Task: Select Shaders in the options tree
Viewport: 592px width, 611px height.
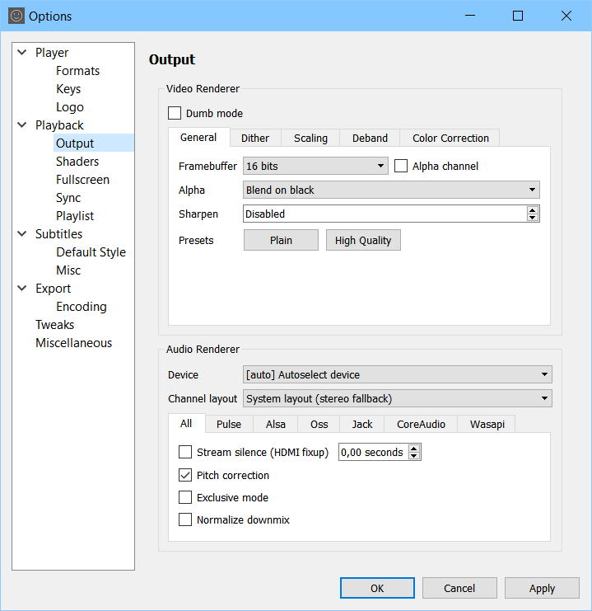Action: (x=77, y=162)
